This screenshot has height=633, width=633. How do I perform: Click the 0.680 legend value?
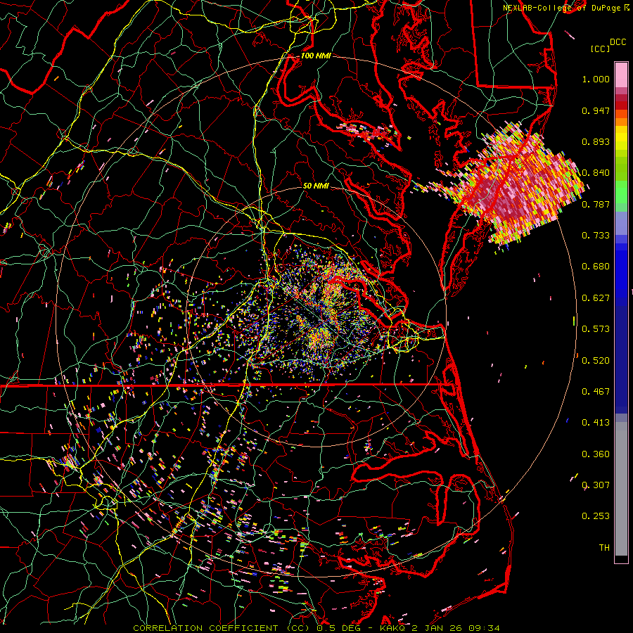point(596,267)
